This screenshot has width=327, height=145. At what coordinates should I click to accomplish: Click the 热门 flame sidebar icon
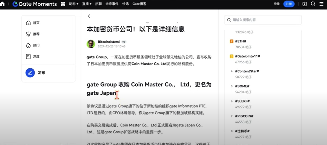click(28, 45)
